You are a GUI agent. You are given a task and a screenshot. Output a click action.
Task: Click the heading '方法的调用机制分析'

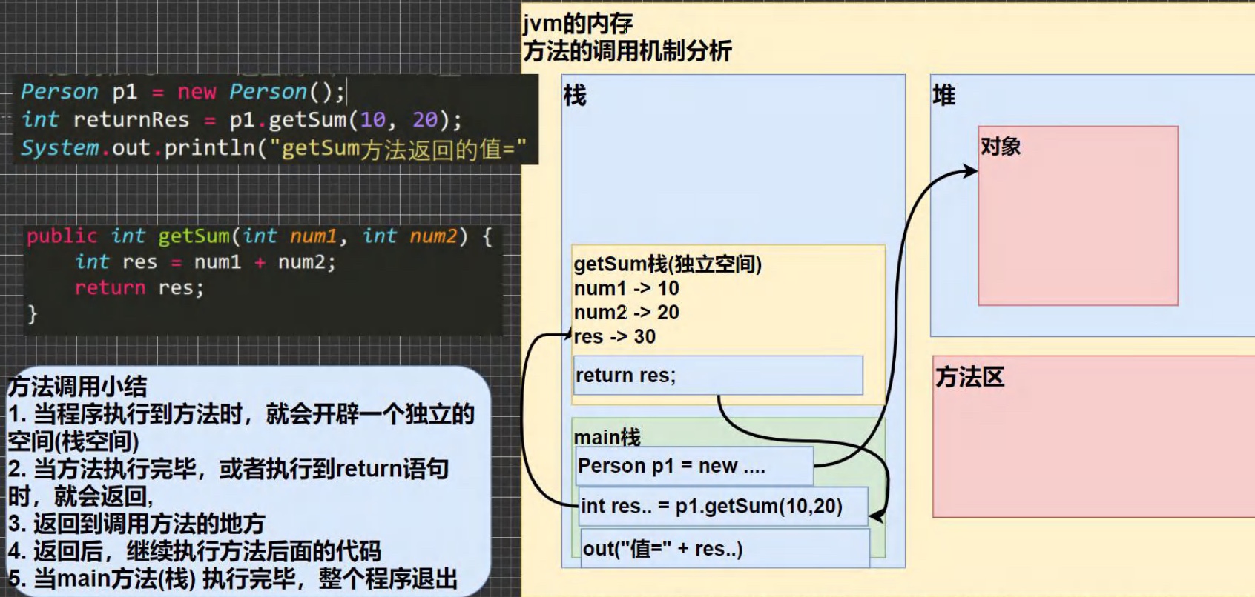point(627,51)
